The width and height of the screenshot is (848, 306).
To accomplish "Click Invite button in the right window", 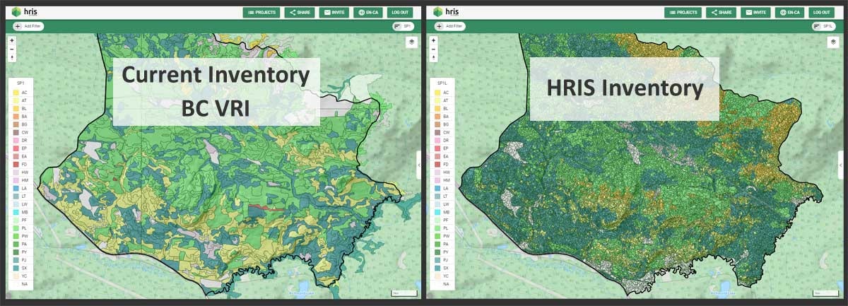I will pos(755,12).
